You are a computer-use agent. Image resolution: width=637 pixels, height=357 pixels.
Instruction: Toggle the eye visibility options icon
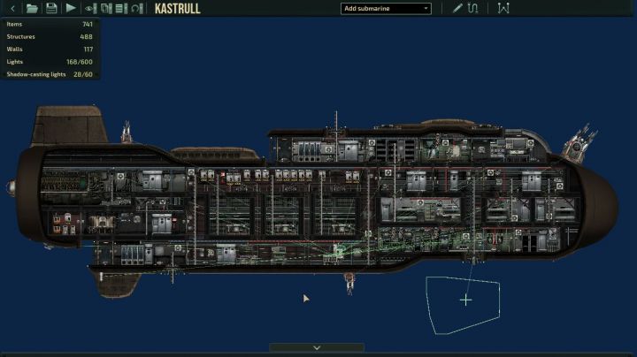[x=90, y=8]
